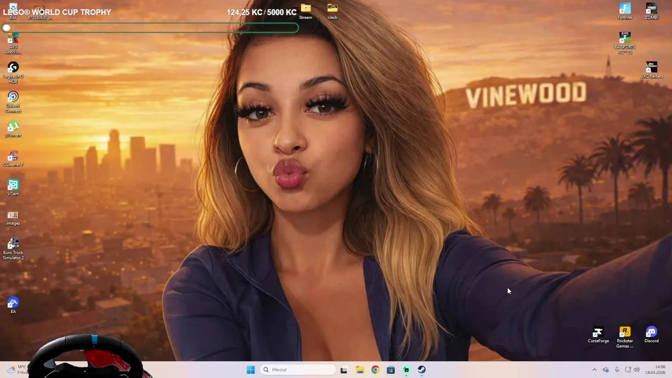Viewport: 672px width, 378px height.
Task: Click the microphone tray icon
Action: (x=617, y=370)
